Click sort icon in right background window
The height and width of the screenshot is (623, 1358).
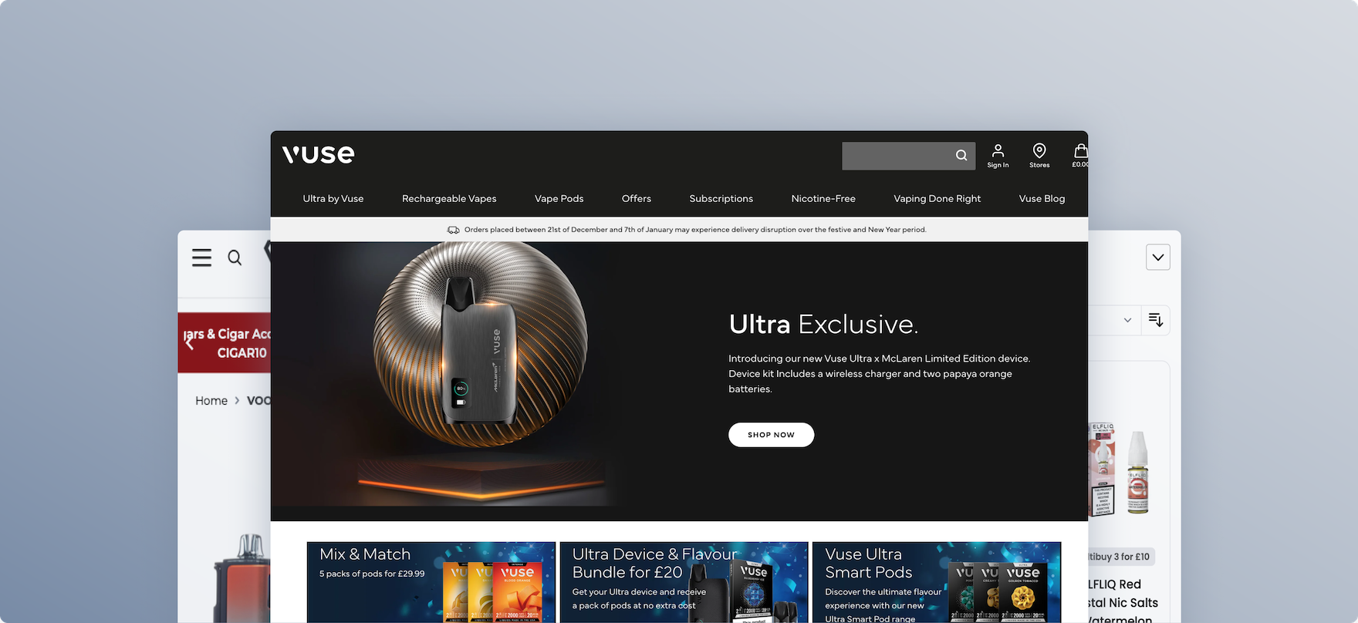(x=1155, y=320)
